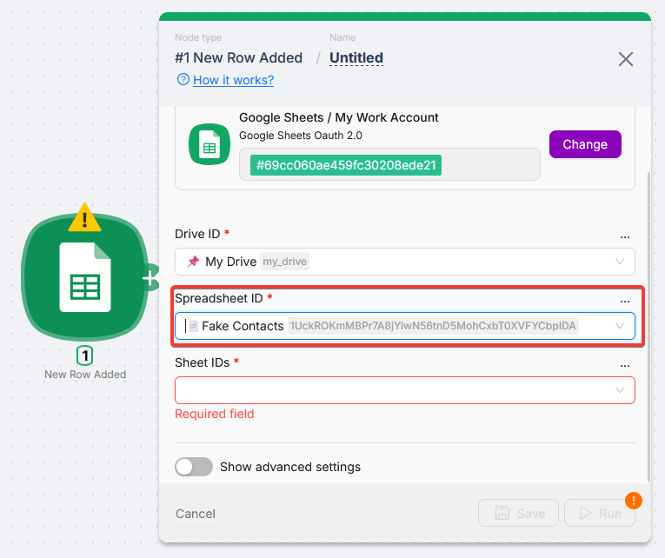The image size is (665, 558).
Task: Click the orange alert badge on Run
Action: (x=633, y=500)
